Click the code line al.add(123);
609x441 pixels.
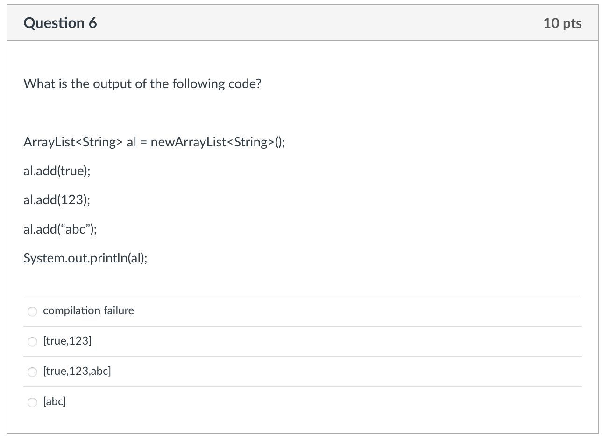pos(57,200)
